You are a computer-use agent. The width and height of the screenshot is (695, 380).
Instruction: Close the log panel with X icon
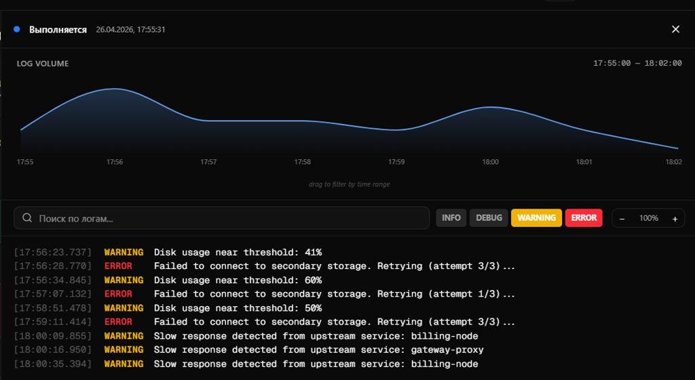click(x=675, y=29)
